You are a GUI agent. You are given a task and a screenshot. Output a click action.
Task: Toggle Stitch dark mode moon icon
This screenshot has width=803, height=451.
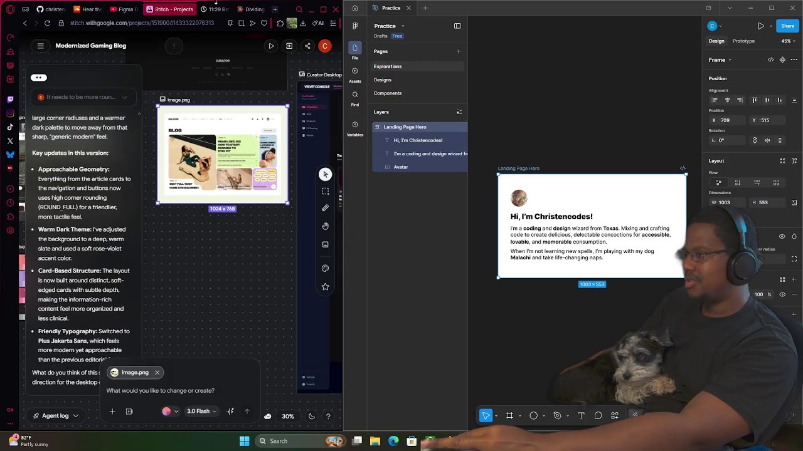[x=311, y=416]
